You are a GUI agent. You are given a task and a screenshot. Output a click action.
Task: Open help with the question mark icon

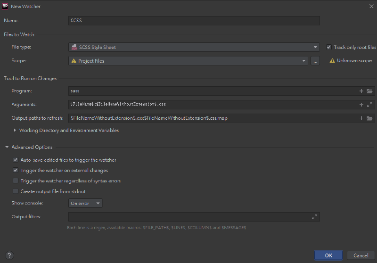pyautogui.click(x=9, y=255)
